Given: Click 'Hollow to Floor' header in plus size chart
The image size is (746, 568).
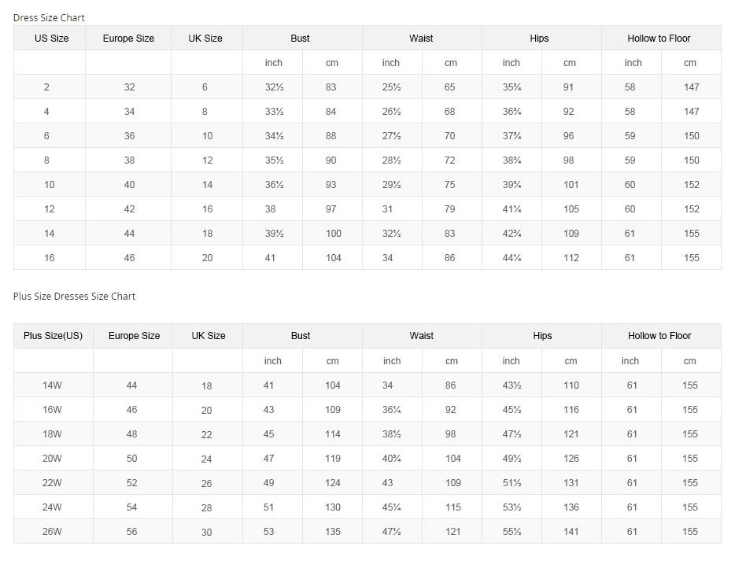Looking at the screenshot, I should [x=659, y=336].
